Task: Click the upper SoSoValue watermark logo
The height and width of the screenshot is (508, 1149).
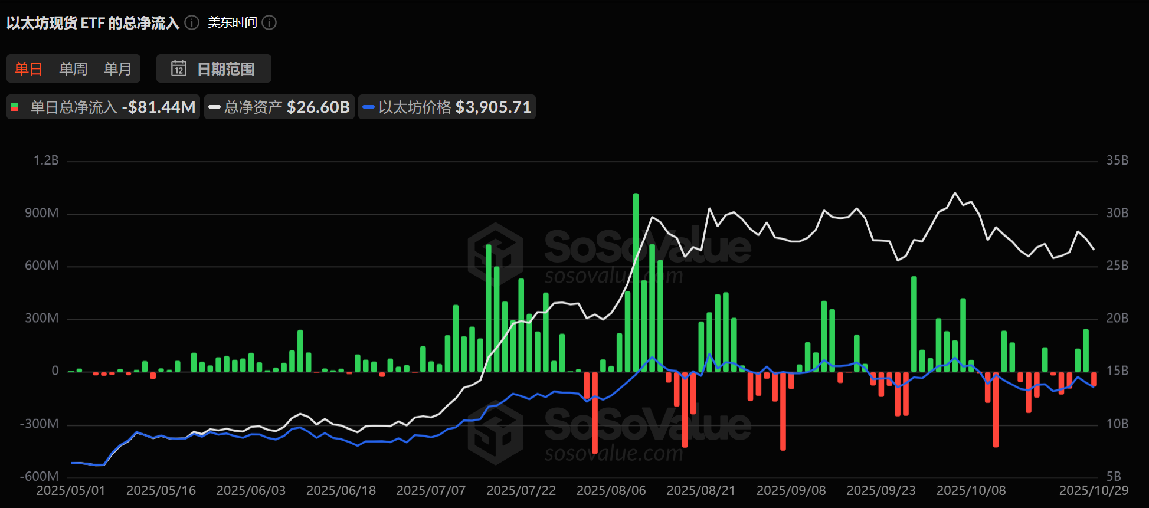Action: tap(496, 253)
